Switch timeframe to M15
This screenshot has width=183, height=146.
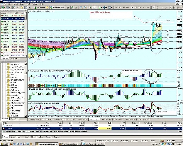point(124,8)
